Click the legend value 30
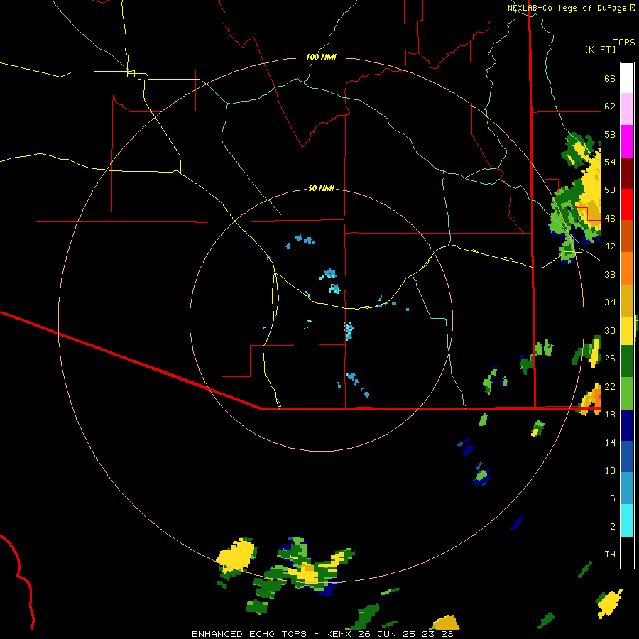Viewport: 639px width, 639px height. 610,330
